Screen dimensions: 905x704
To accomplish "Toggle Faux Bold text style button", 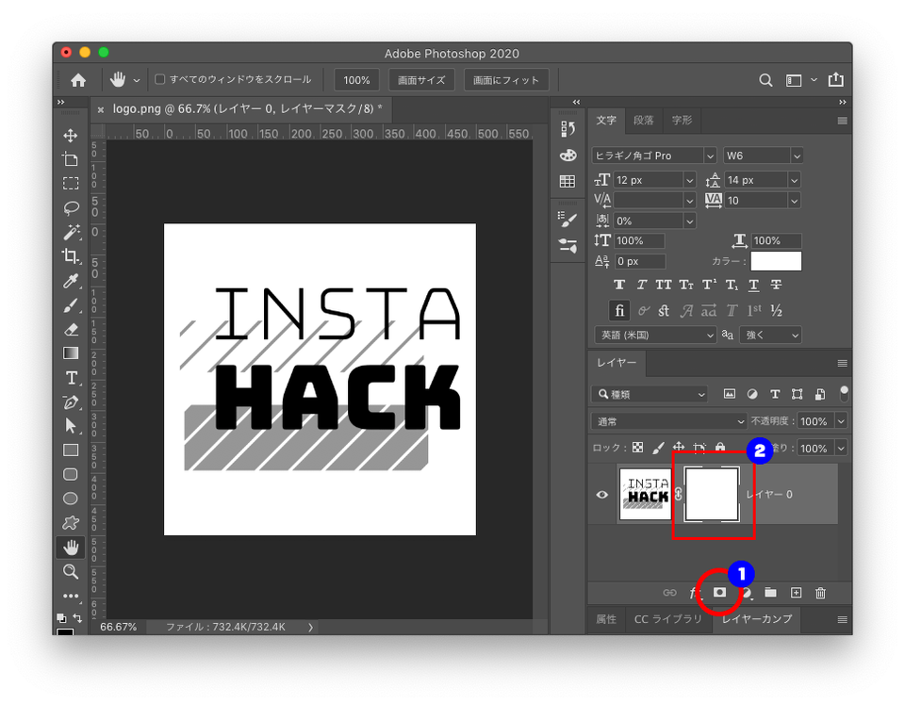I will [x=619, y=285].
